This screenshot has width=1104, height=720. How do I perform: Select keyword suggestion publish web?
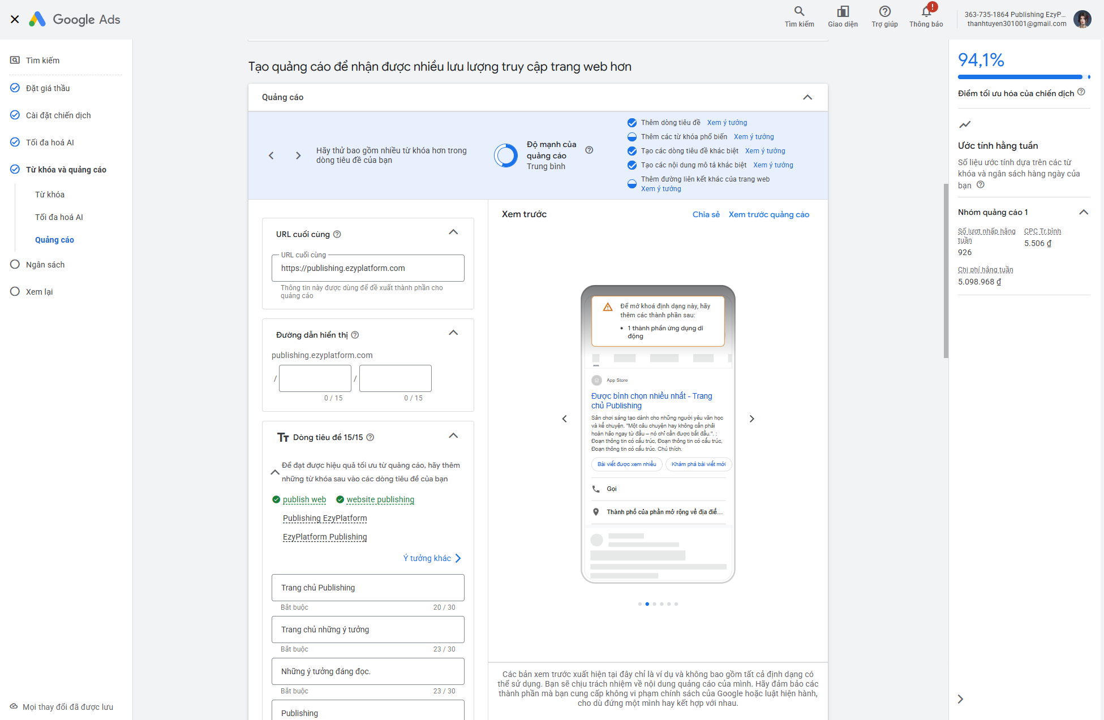pos(304,499)
